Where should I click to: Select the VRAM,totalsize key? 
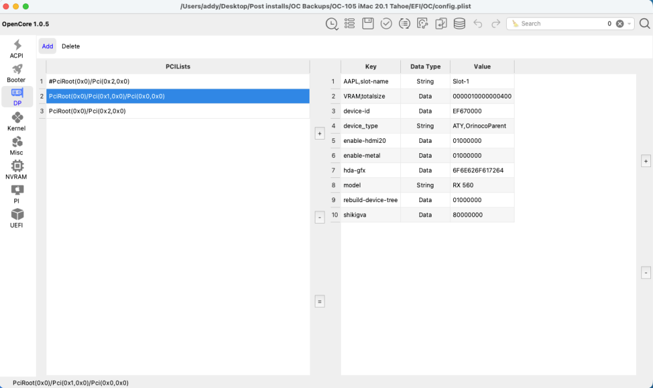(x=371, y=96)
